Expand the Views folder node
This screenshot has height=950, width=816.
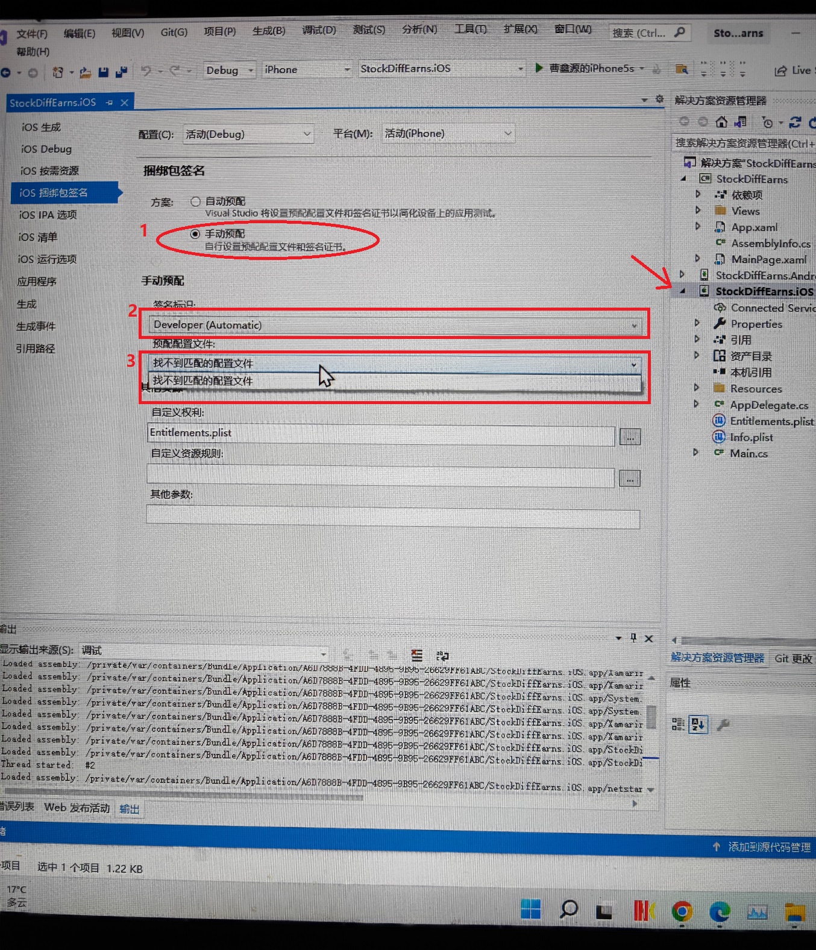point(698,211)
